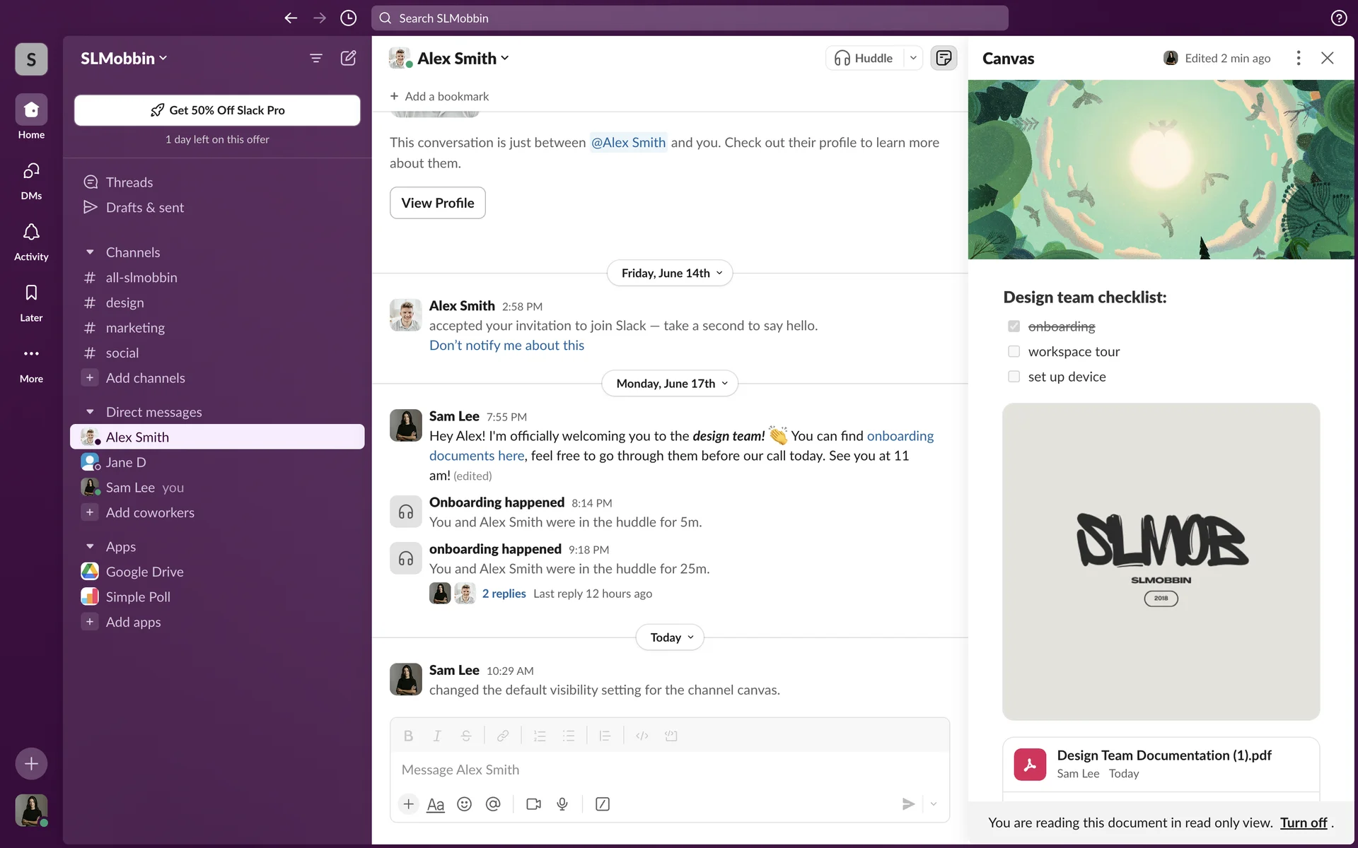Click the record video clip icon
This screenshot has height=848, width=1358.
point(533,804)
